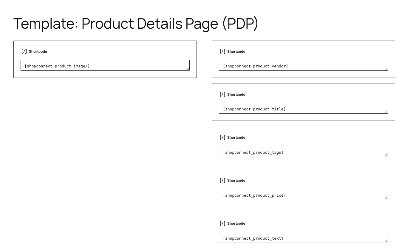Viewport: 402px width, 248px height.
Task: Click the [/] shortcode icon above product_text field
Action: [222, 223]
